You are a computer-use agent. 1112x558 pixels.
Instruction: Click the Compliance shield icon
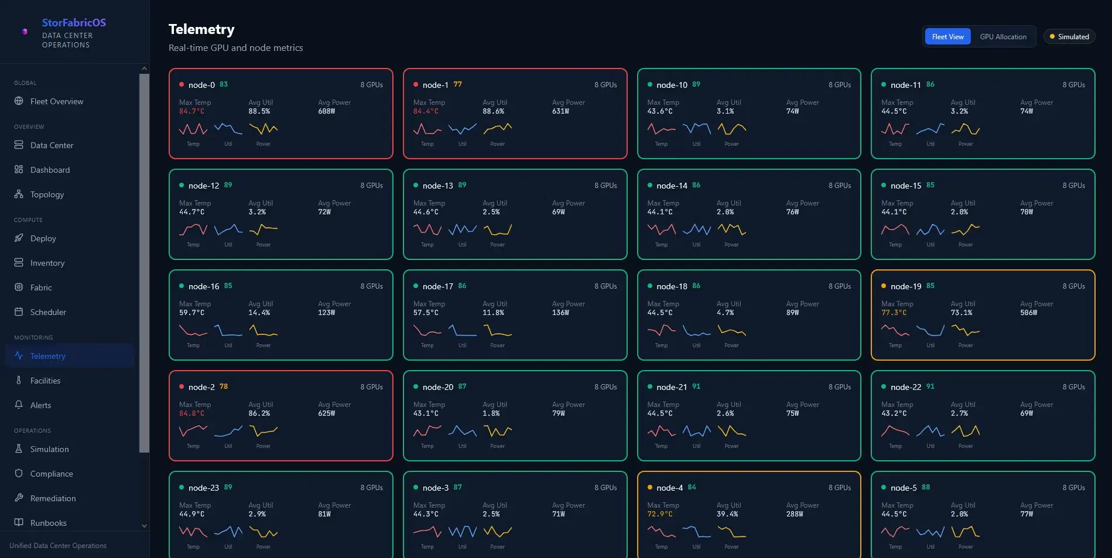(19, 473)
